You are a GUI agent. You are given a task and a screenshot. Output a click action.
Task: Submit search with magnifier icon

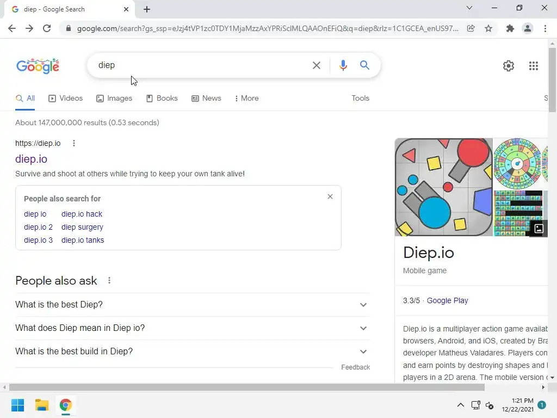(364, 65)
